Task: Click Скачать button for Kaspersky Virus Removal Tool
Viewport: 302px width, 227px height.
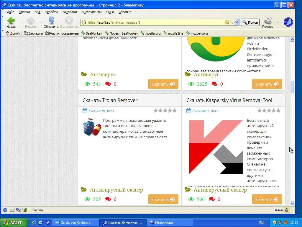Action: coord(267,200)
